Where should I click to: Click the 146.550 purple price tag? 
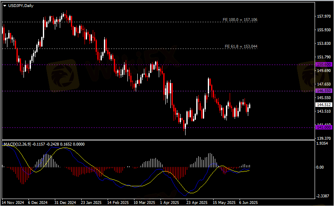(324, 91)
